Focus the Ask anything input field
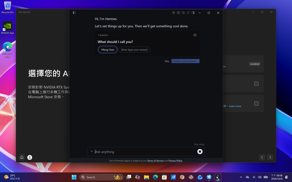This screenshot has height=182, width=292. pyautogui.click(x=145, y=152)
